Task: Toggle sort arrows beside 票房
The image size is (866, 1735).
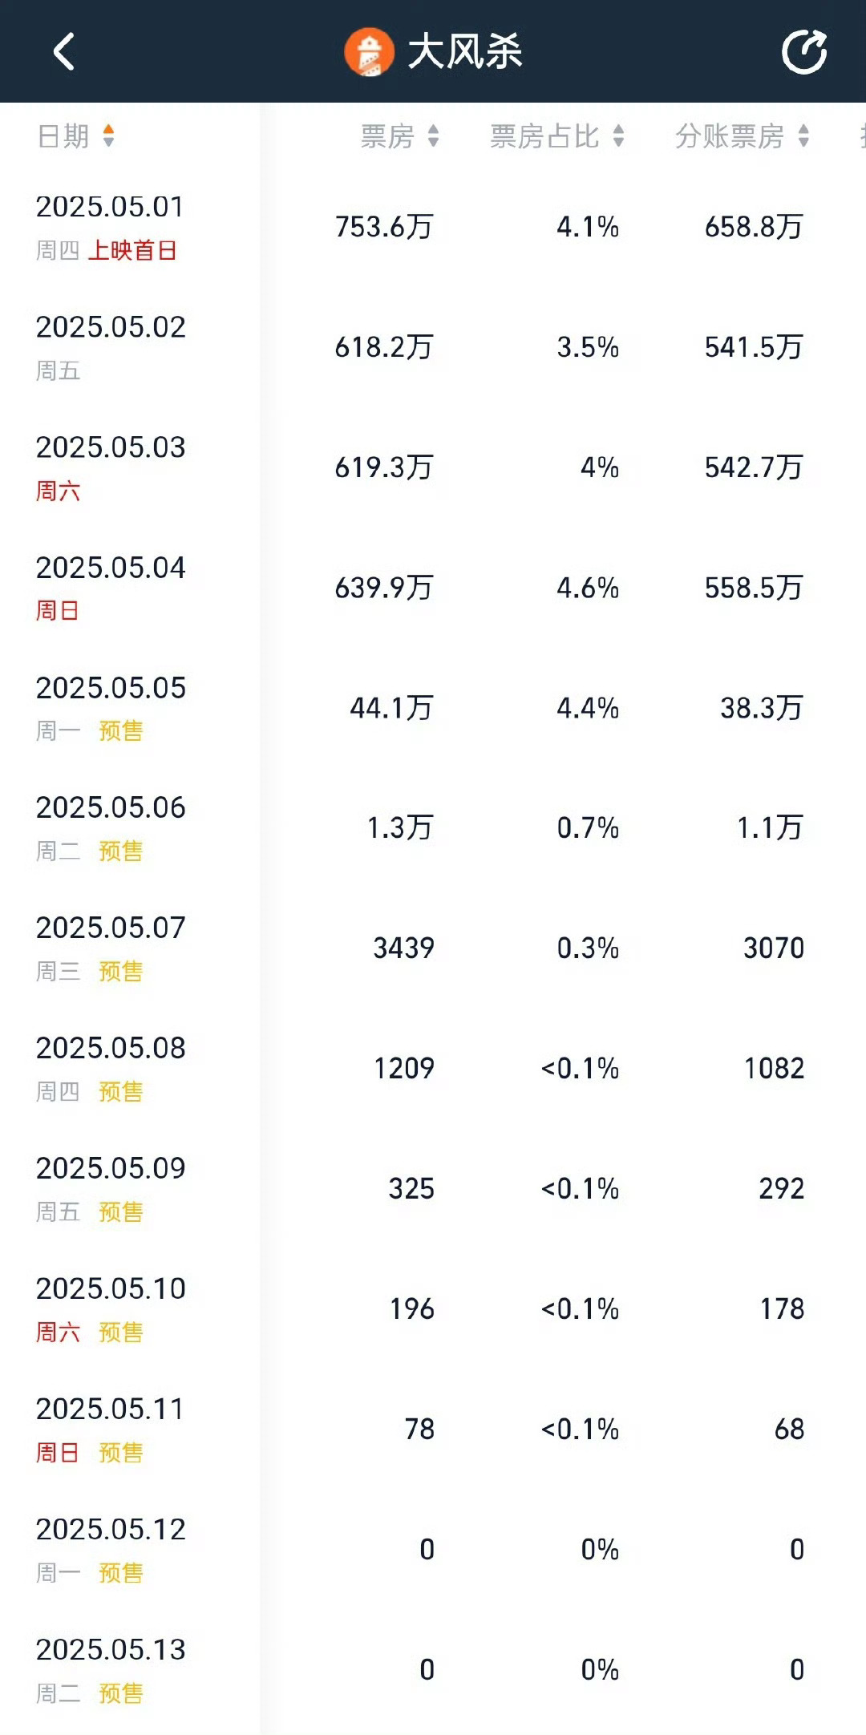Action: click(x=433, y=136)
